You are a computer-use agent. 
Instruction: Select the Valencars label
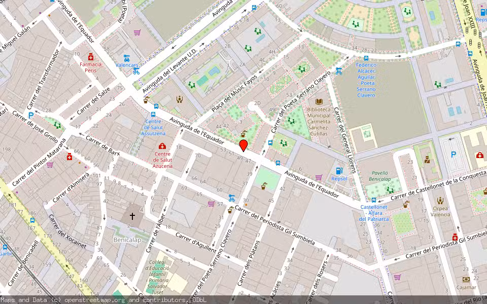[x=127, y=65]
